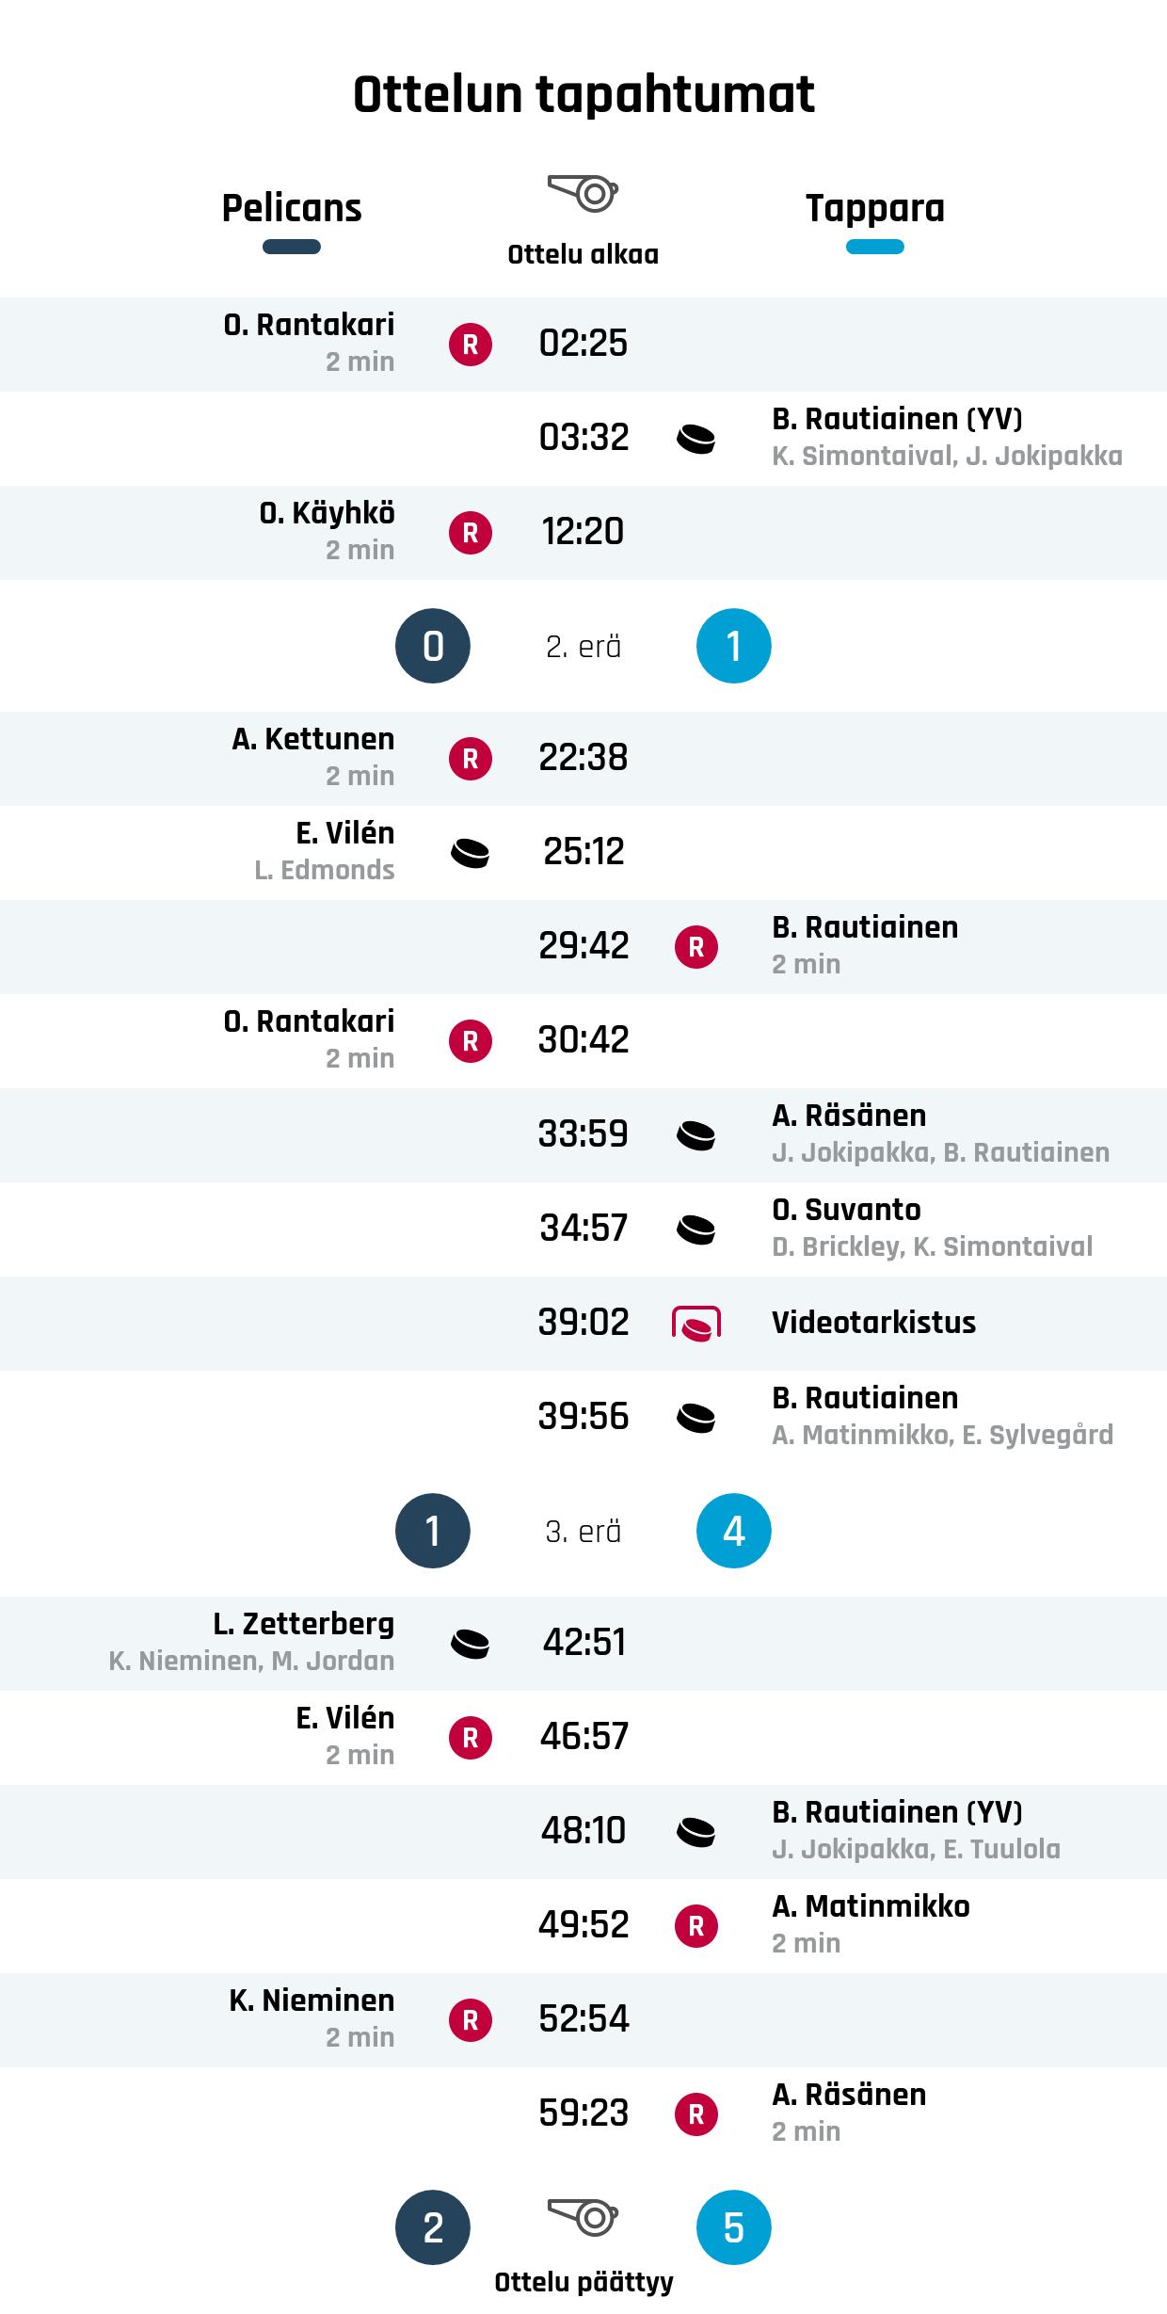Click the whistle icon above Ottelu päättyy
Image resolution: width=1167 pixels, height=2314 pixels.
tap(583, 2217)
